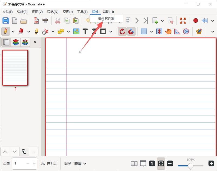Select the Highlighter tool
The image size is (217, 171).
pos(36,31)
